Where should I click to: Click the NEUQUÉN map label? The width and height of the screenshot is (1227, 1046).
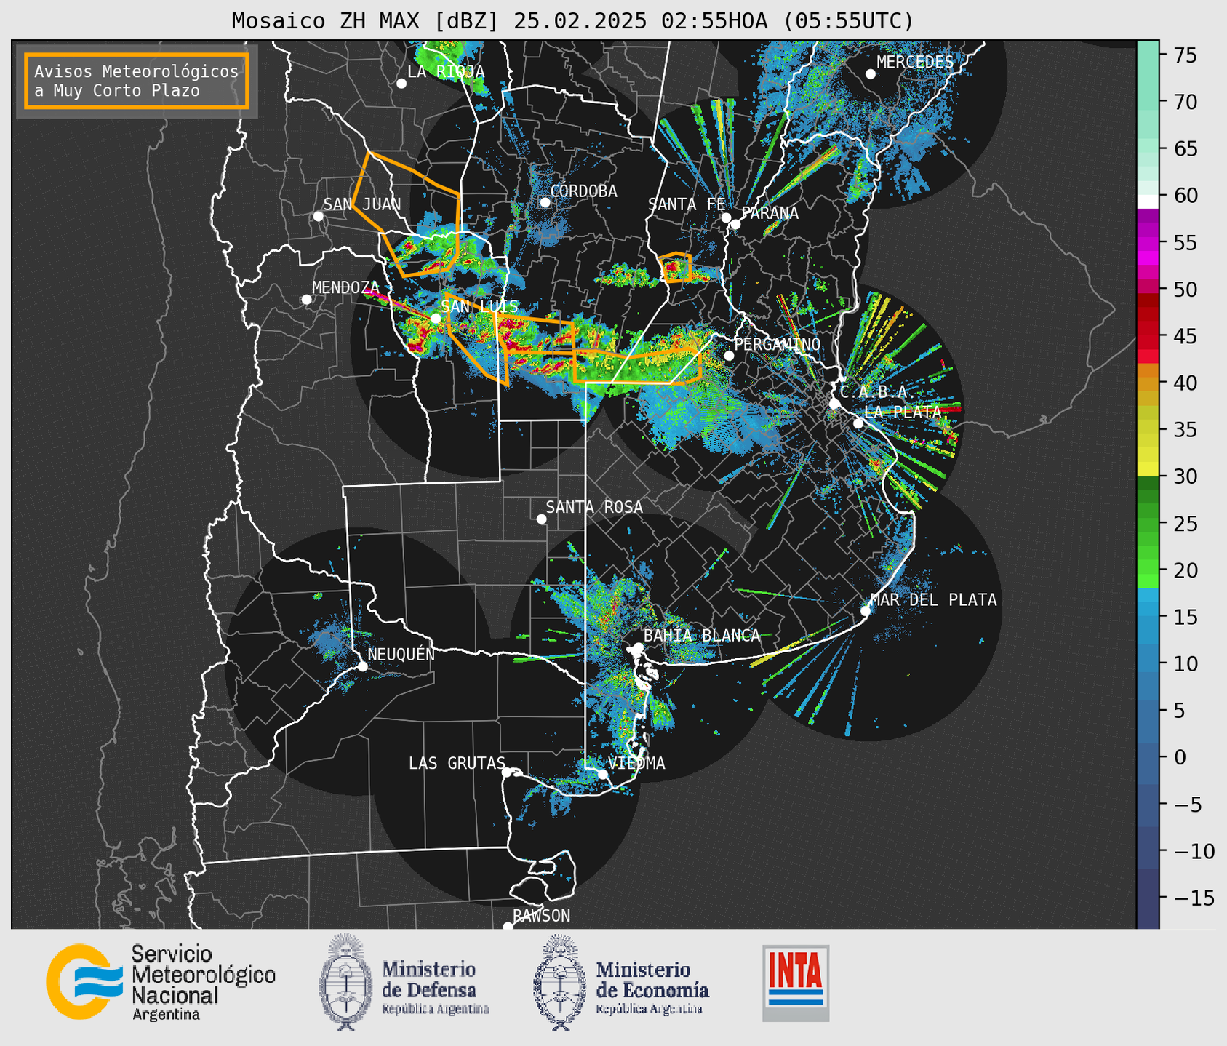[401, 654]
